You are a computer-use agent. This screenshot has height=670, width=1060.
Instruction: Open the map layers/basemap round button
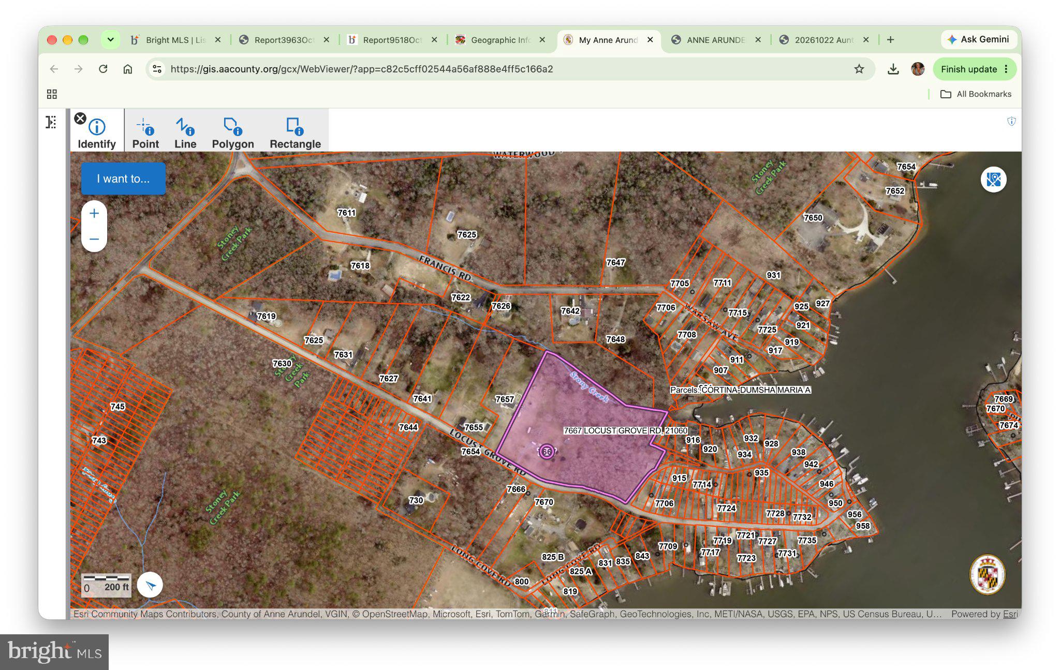[993, 180]
